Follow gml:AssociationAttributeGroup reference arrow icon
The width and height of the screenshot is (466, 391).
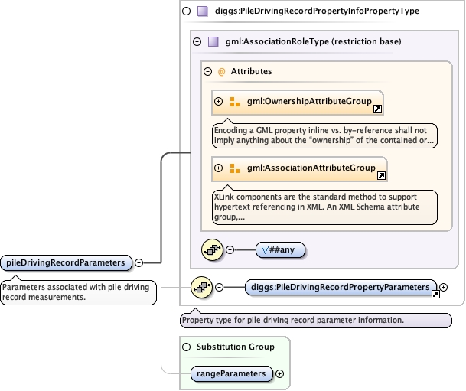[381, 176]
